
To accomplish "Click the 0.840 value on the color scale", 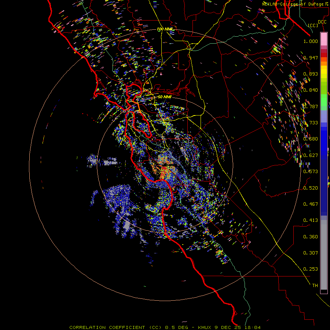I will click(311, 90).
